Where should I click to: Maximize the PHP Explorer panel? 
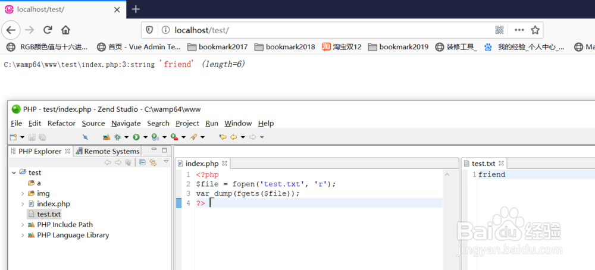click(164, 150)
